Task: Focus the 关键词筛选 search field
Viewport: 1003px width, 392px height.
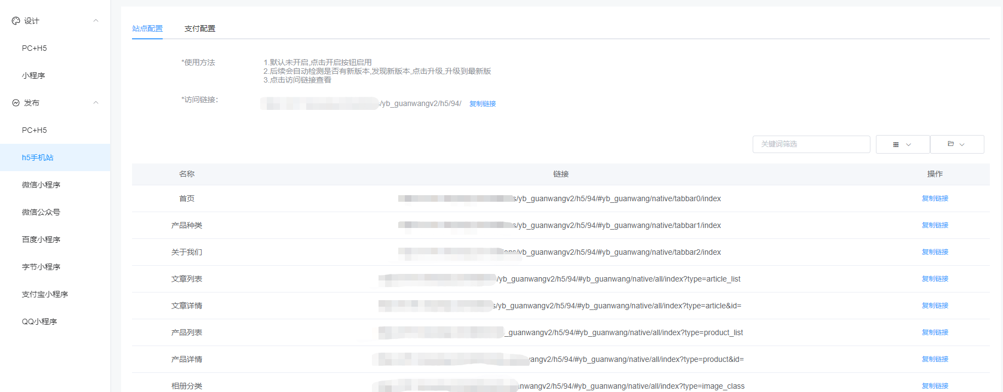Action: click(x=811, y=144)
